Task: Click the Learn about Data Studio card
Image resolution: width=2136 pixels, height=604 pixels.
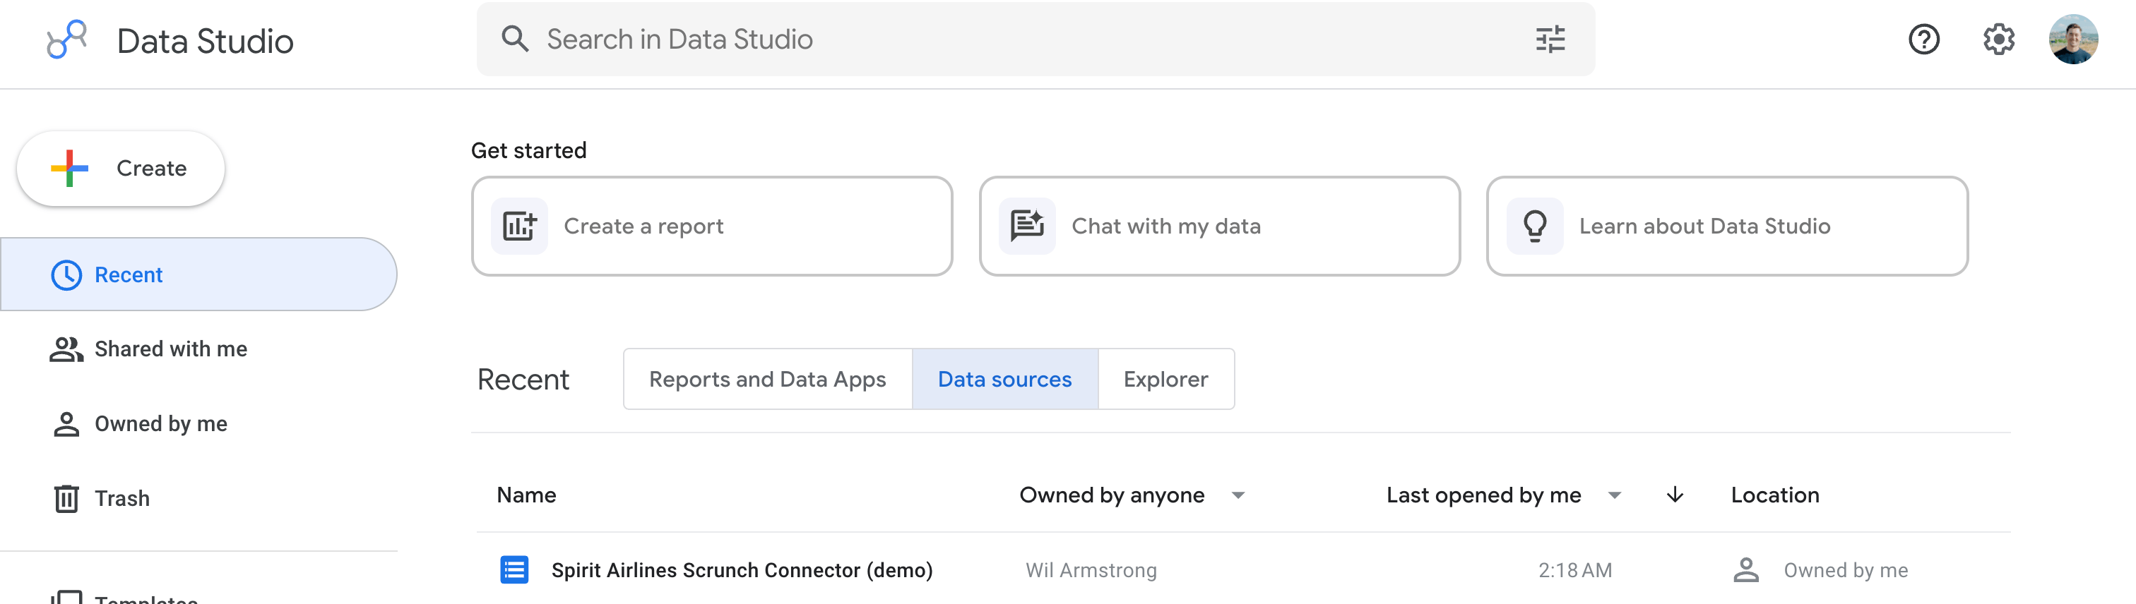Action: point(1727,226)
